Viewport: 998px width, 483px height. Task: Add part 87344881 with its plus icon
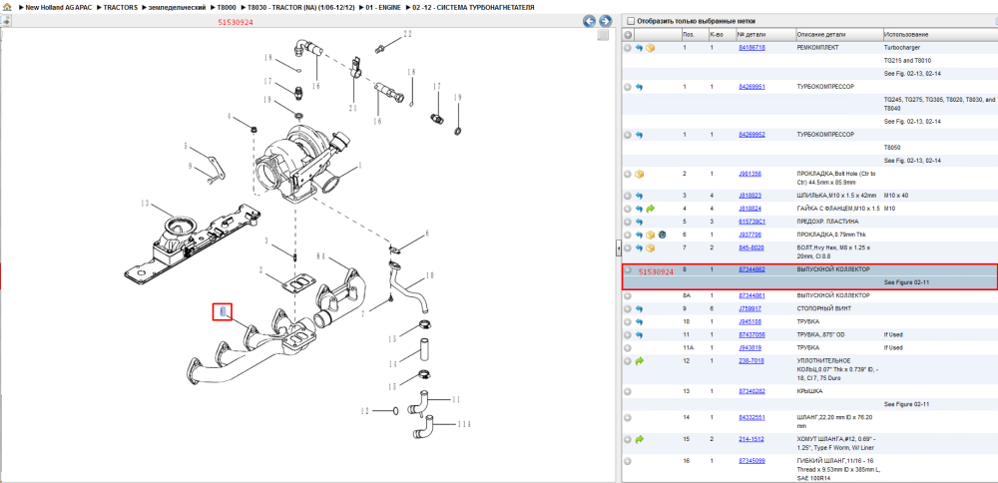628,295
